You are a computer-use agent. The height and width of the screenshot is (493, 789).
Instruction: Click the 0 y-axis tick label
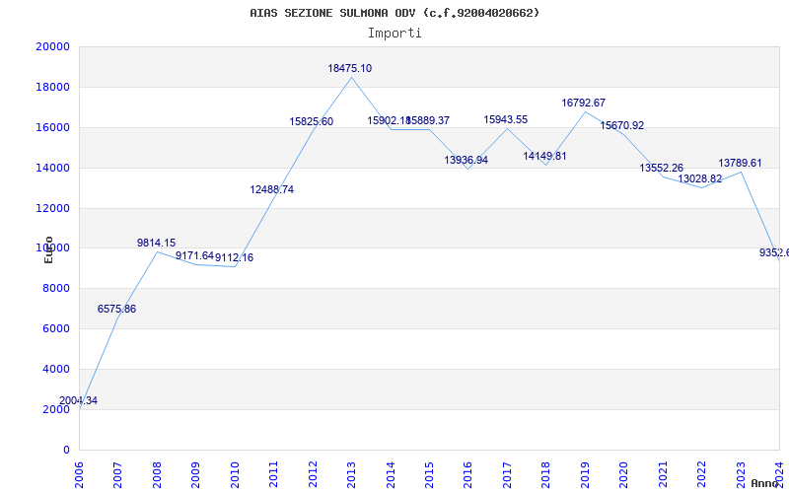pos(66,451)
